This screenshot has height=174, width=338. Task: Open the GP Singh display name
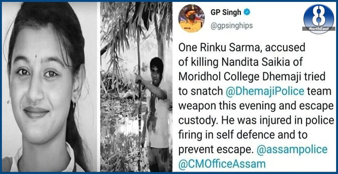[x=226, y=13]
